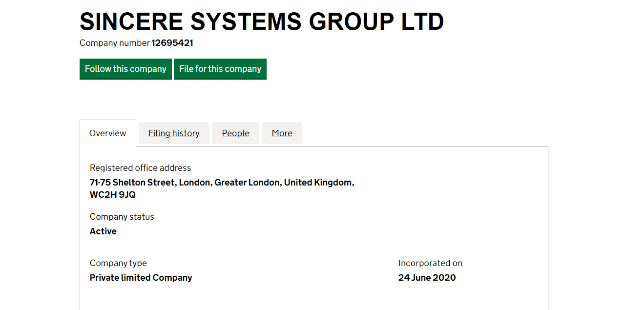
Task: Switch to the Filing history tab
Action: 174,133
